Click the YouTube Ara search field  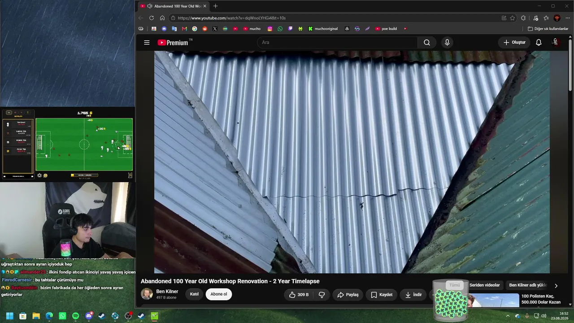coord(337,43)
